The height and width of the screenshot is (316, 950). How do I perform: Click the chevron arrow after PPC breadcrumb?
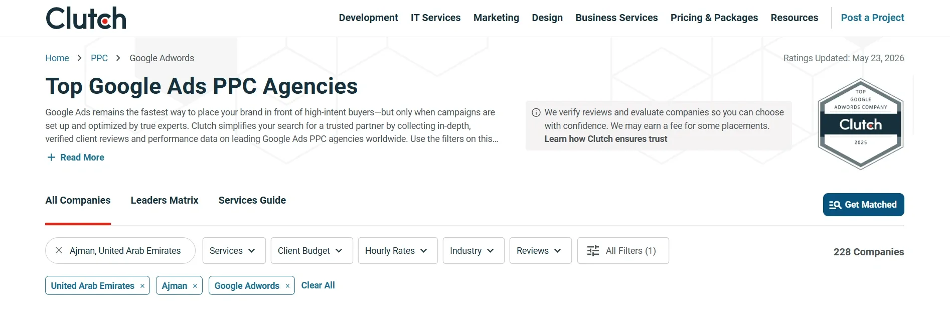[x=118, y=58]
